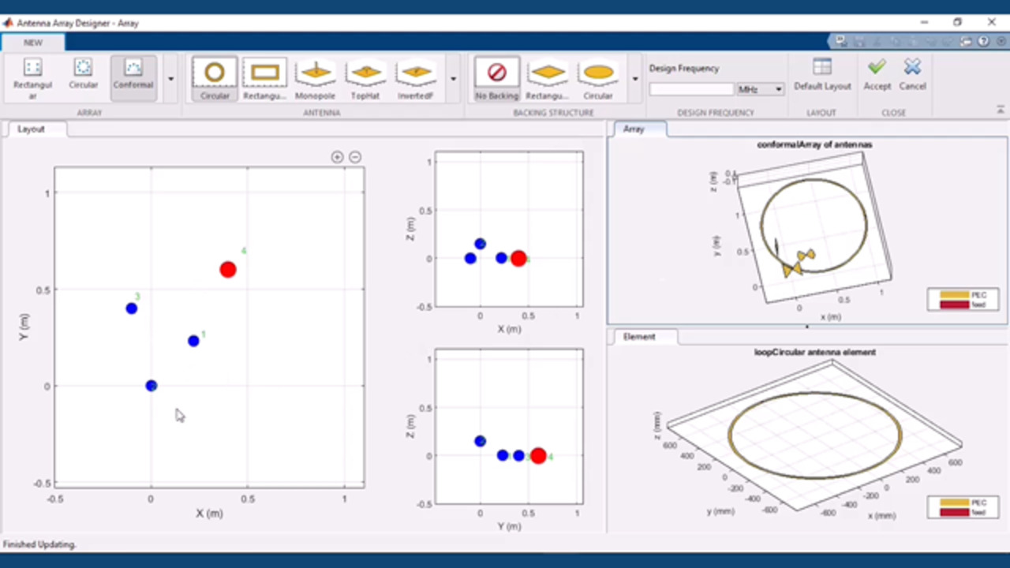Pick the InvertedF antenna element
The image size is (1010, 568).
click(416, 79)
